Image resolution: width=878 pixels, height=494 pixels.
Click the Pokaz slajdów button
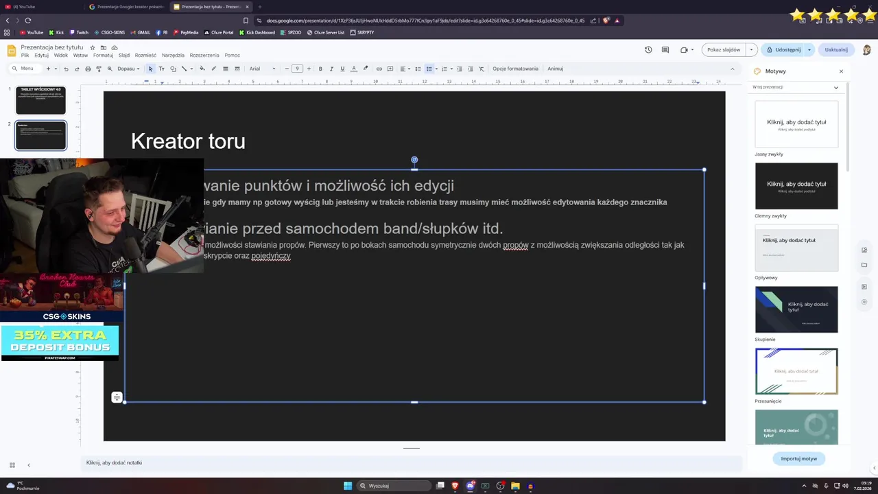724,49
